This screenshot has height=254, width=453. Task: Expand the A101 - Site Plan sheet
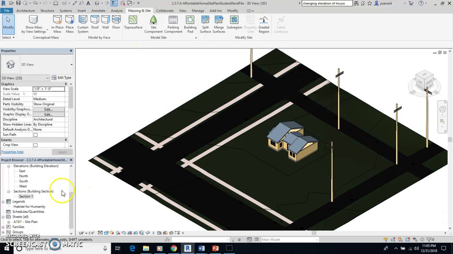[8, 222]
